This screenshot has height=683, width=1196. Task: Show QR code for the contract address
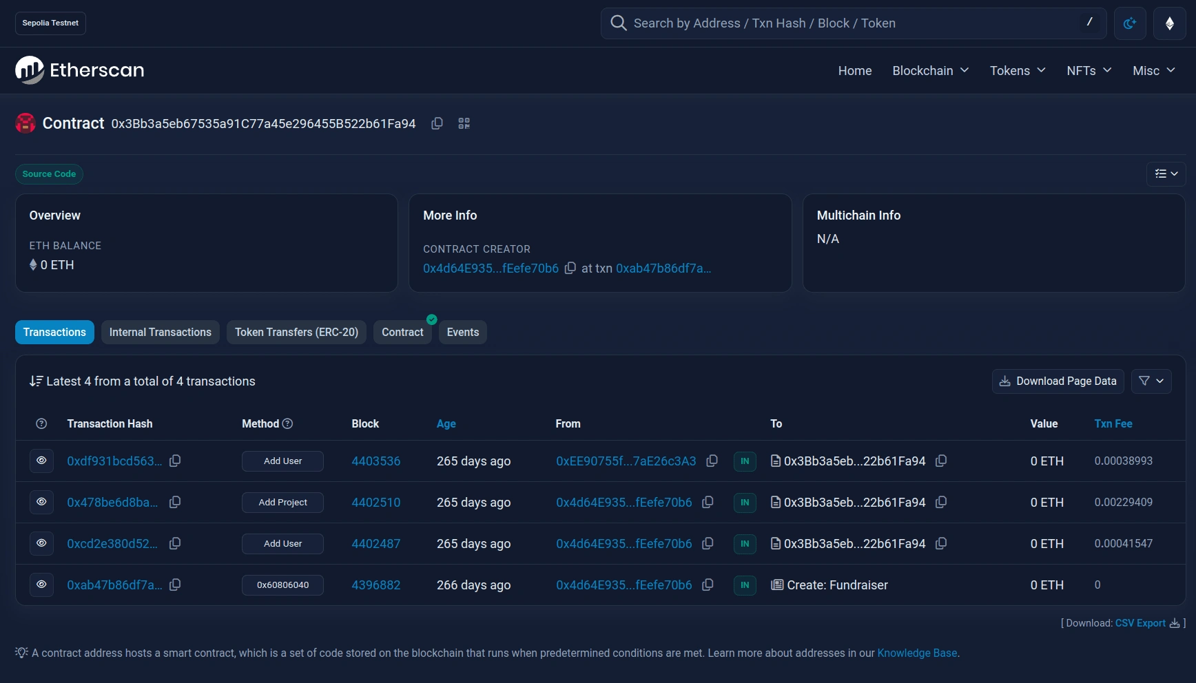464,124
